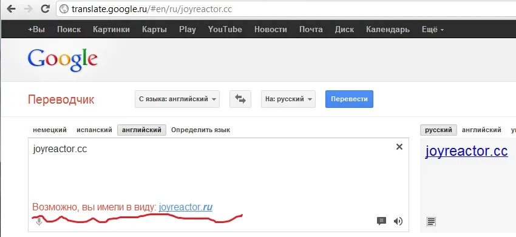Open '+Вы' in the top bar
Viewport: 516px width, 237px height.
[36, 29]
